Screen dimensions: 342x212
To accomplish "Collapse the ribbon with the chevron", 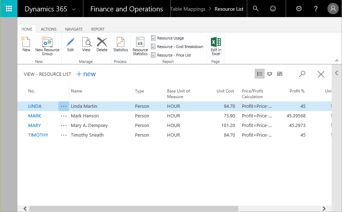I will (x=337, y=60).
